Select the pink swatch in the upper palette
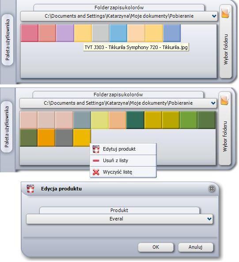Screen dimensions: 239x262 pos(30,33)
